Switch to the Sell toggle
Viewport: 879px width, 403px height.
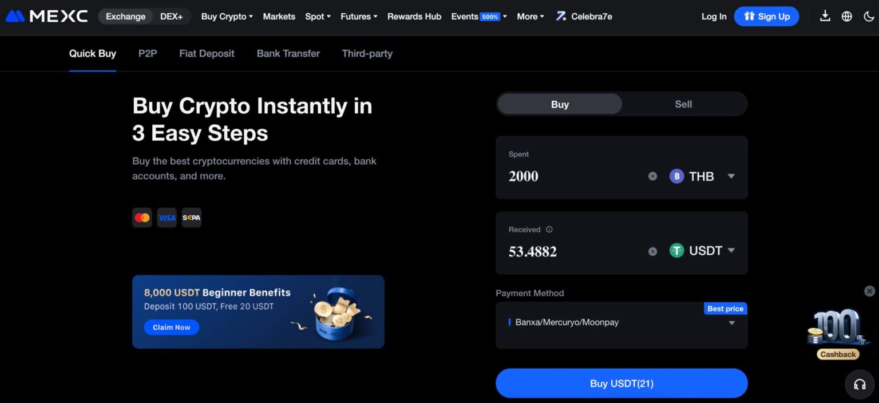tap(683, 104)
